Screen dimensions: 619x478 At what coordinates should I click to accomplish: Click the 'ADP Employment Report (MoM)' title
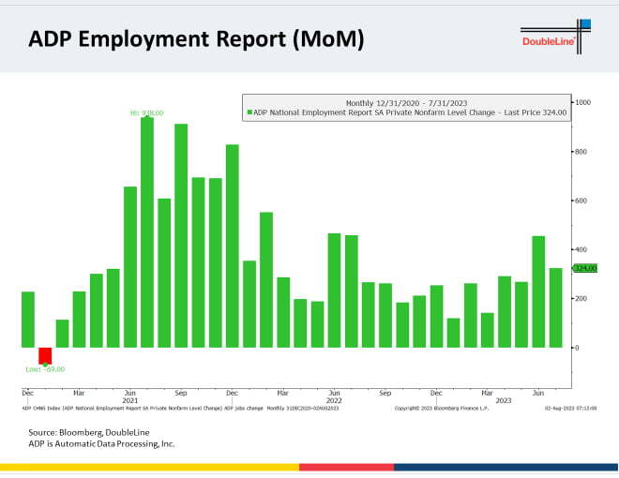pos(196,39)
